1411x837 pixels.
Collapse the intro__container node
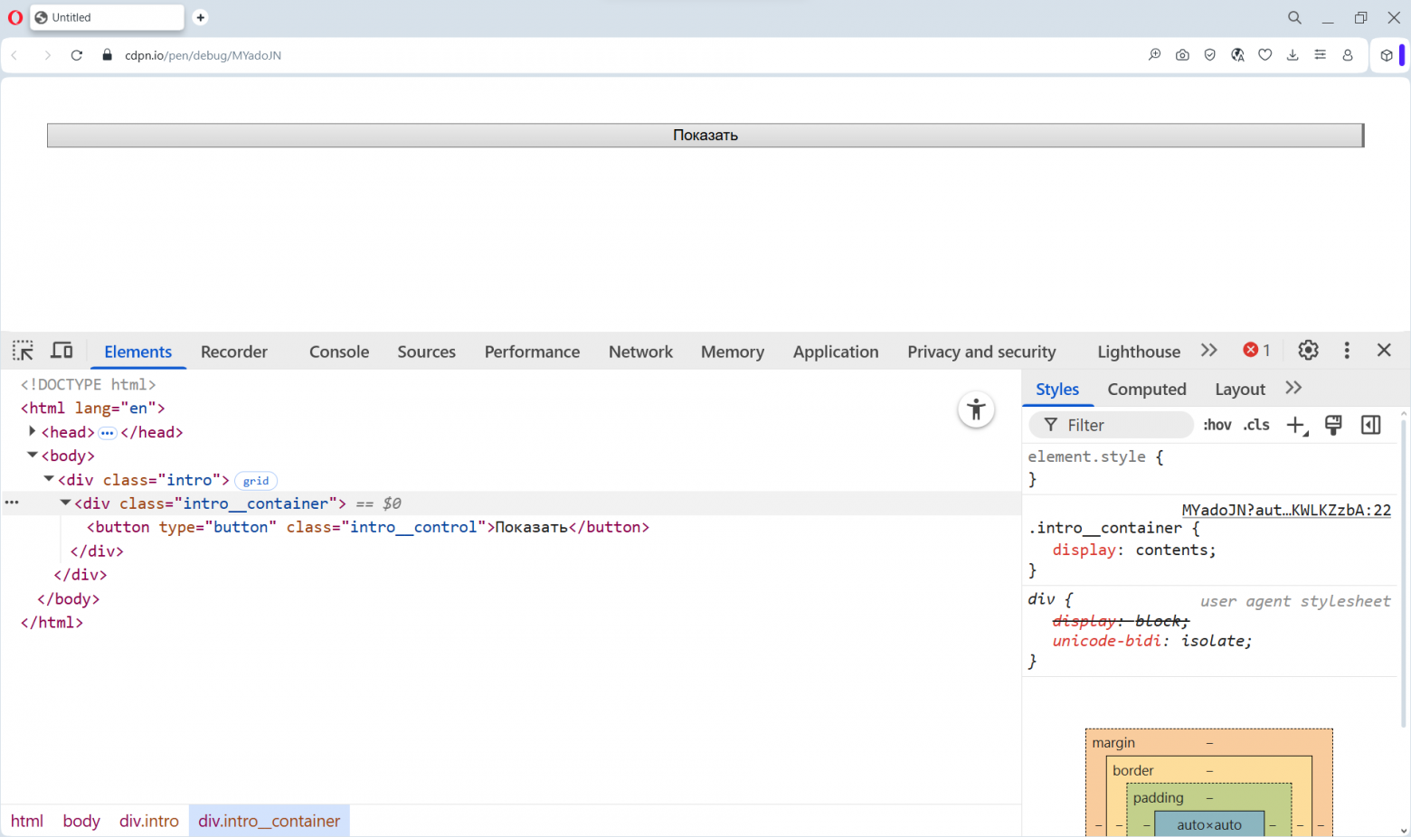coord(65,502)
